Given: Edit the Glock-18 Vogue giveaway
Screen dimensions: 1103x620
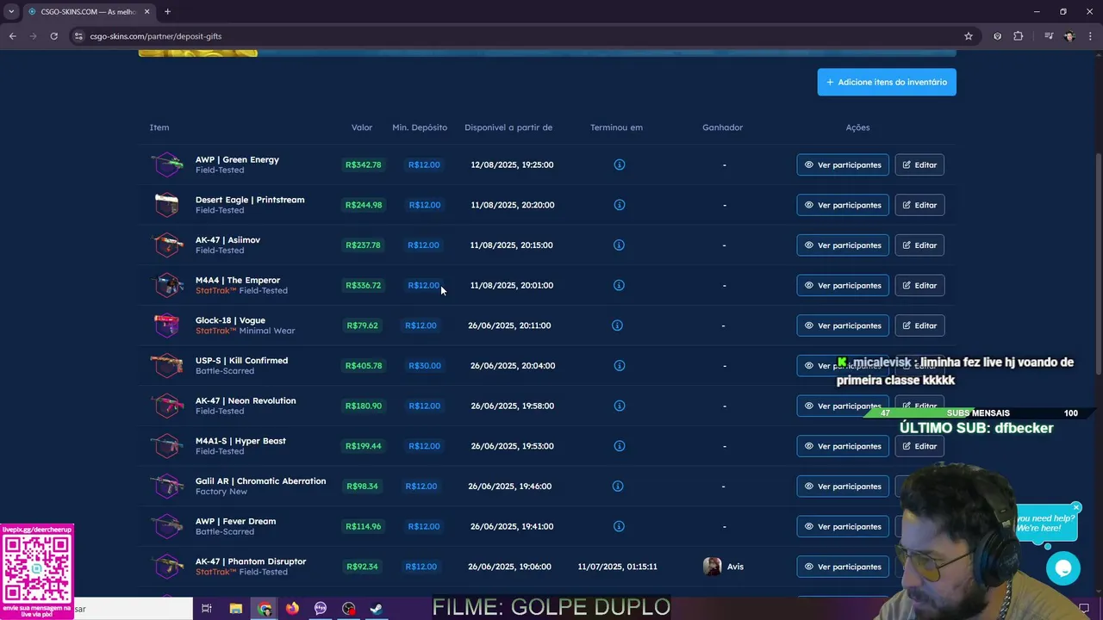Looking at the screenshot, I should tap(919, 325).
